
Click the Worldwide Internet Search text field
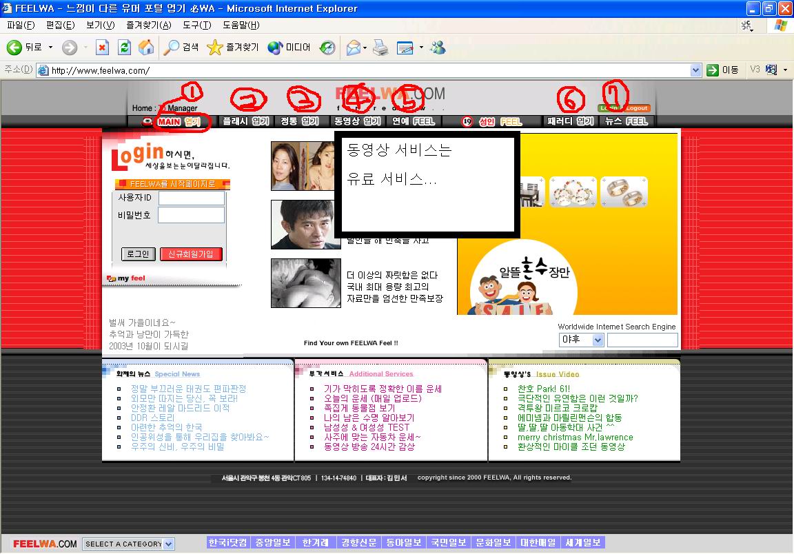pyautogui.click(x=642, y=340)
